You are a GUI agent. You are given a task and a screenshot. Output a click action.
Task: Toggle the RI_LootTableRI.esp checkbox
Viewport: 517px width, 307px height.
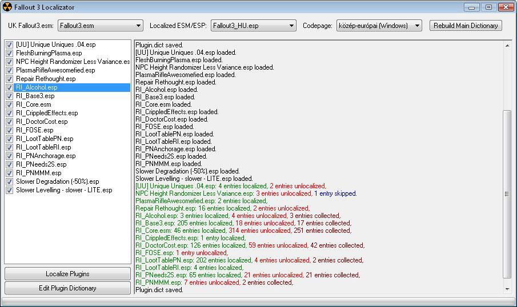tap(10, 147)
